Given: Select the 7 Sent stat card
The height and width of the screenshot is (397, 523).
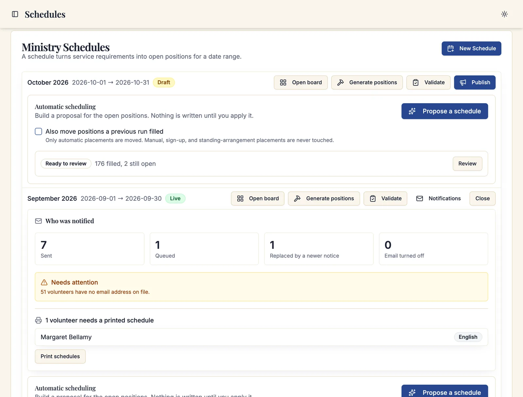Looking at the screenshot, I should pyautogui.click(x=90, y=249).
